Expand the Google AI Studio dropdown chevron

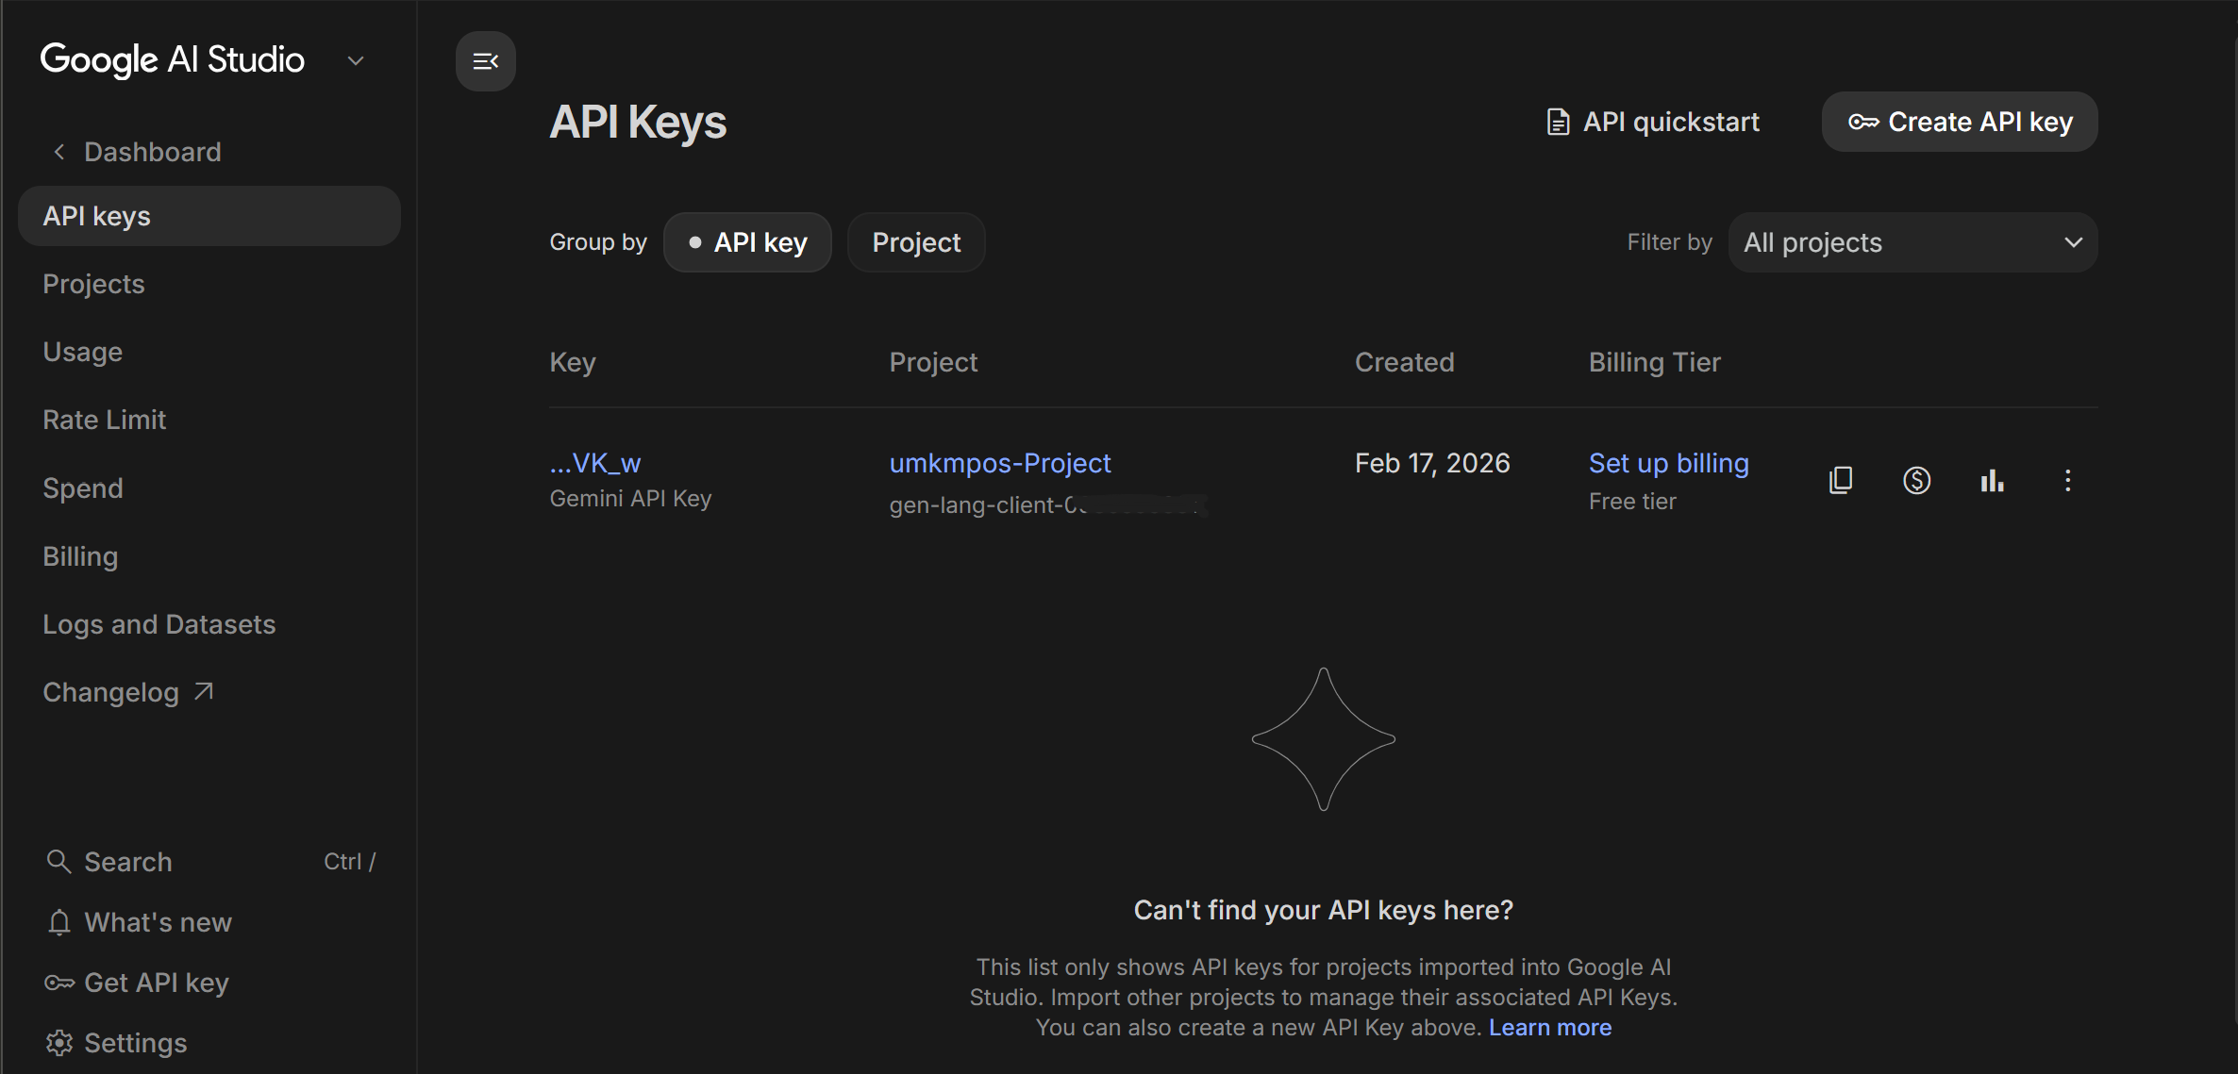pyautogui.click(x=356, y=61)
